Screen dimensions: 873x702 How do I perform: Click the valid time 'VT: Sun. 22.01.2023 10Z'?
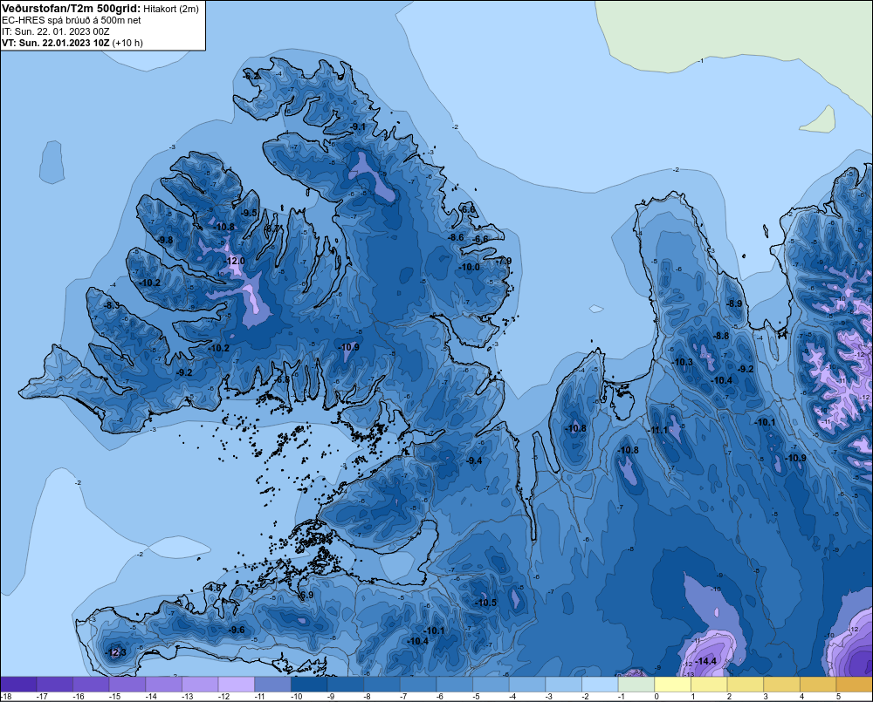pos(56,43)
